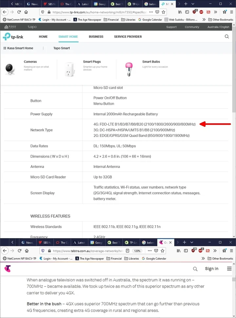Click the tapo logo in top bar
236x318 pixels.
[32, 27]
